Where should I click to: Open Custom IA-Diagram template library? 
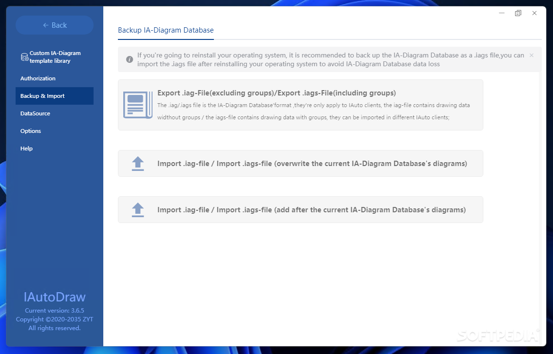pyautogui.click(x=54, y=57)
